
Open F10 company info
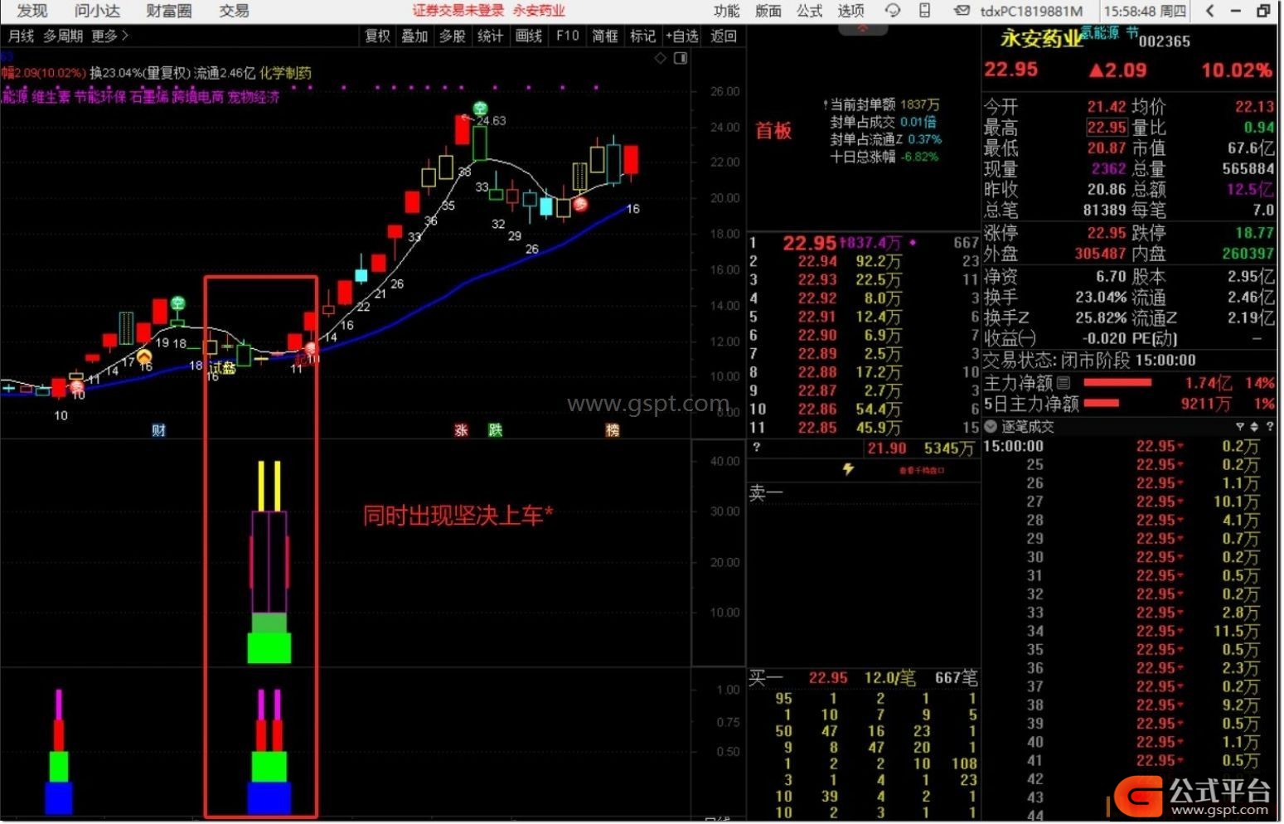point(567,36)
